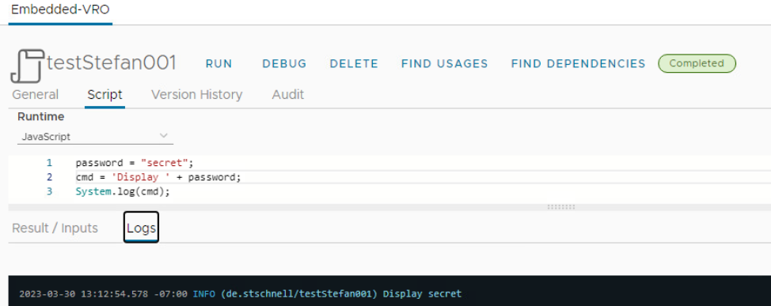Click FIND DEPENDENCIES
This screenshot has height=306, width=771.
coord(578,64)
